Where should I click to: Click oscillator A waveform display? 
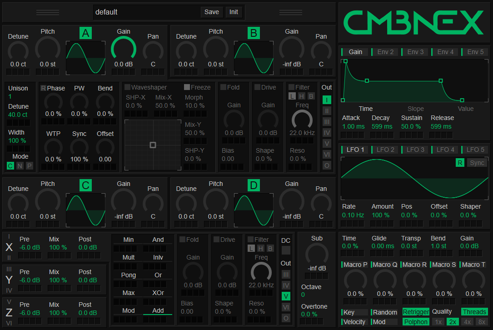[85, 58]
